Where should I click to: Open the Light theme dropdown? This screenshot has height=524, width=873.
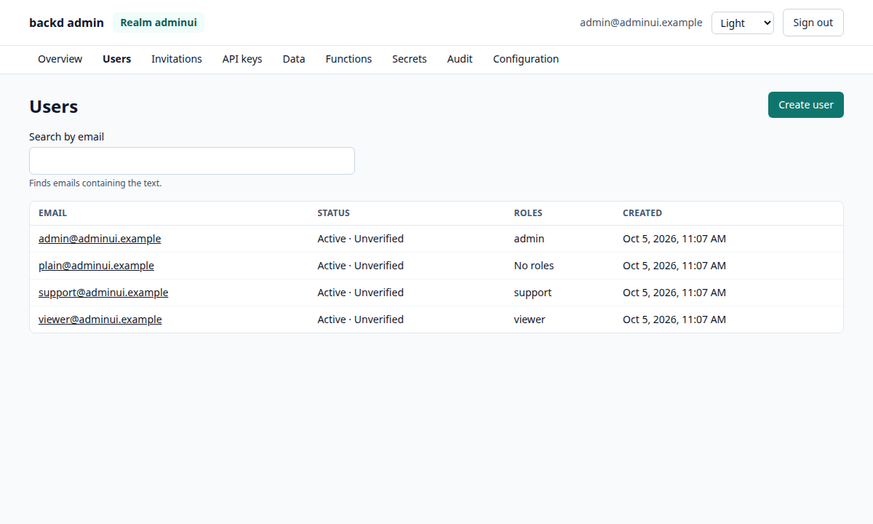[x=742, y=23]
